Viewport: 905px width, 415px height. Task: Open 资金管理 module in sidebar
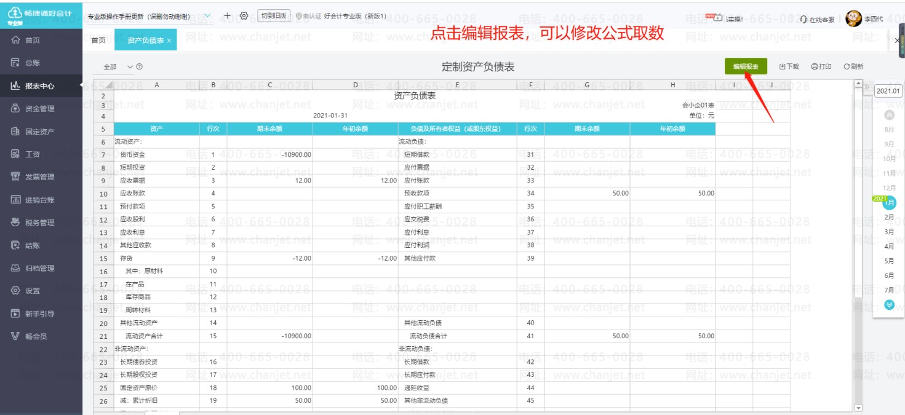click(x=39, y=109)
